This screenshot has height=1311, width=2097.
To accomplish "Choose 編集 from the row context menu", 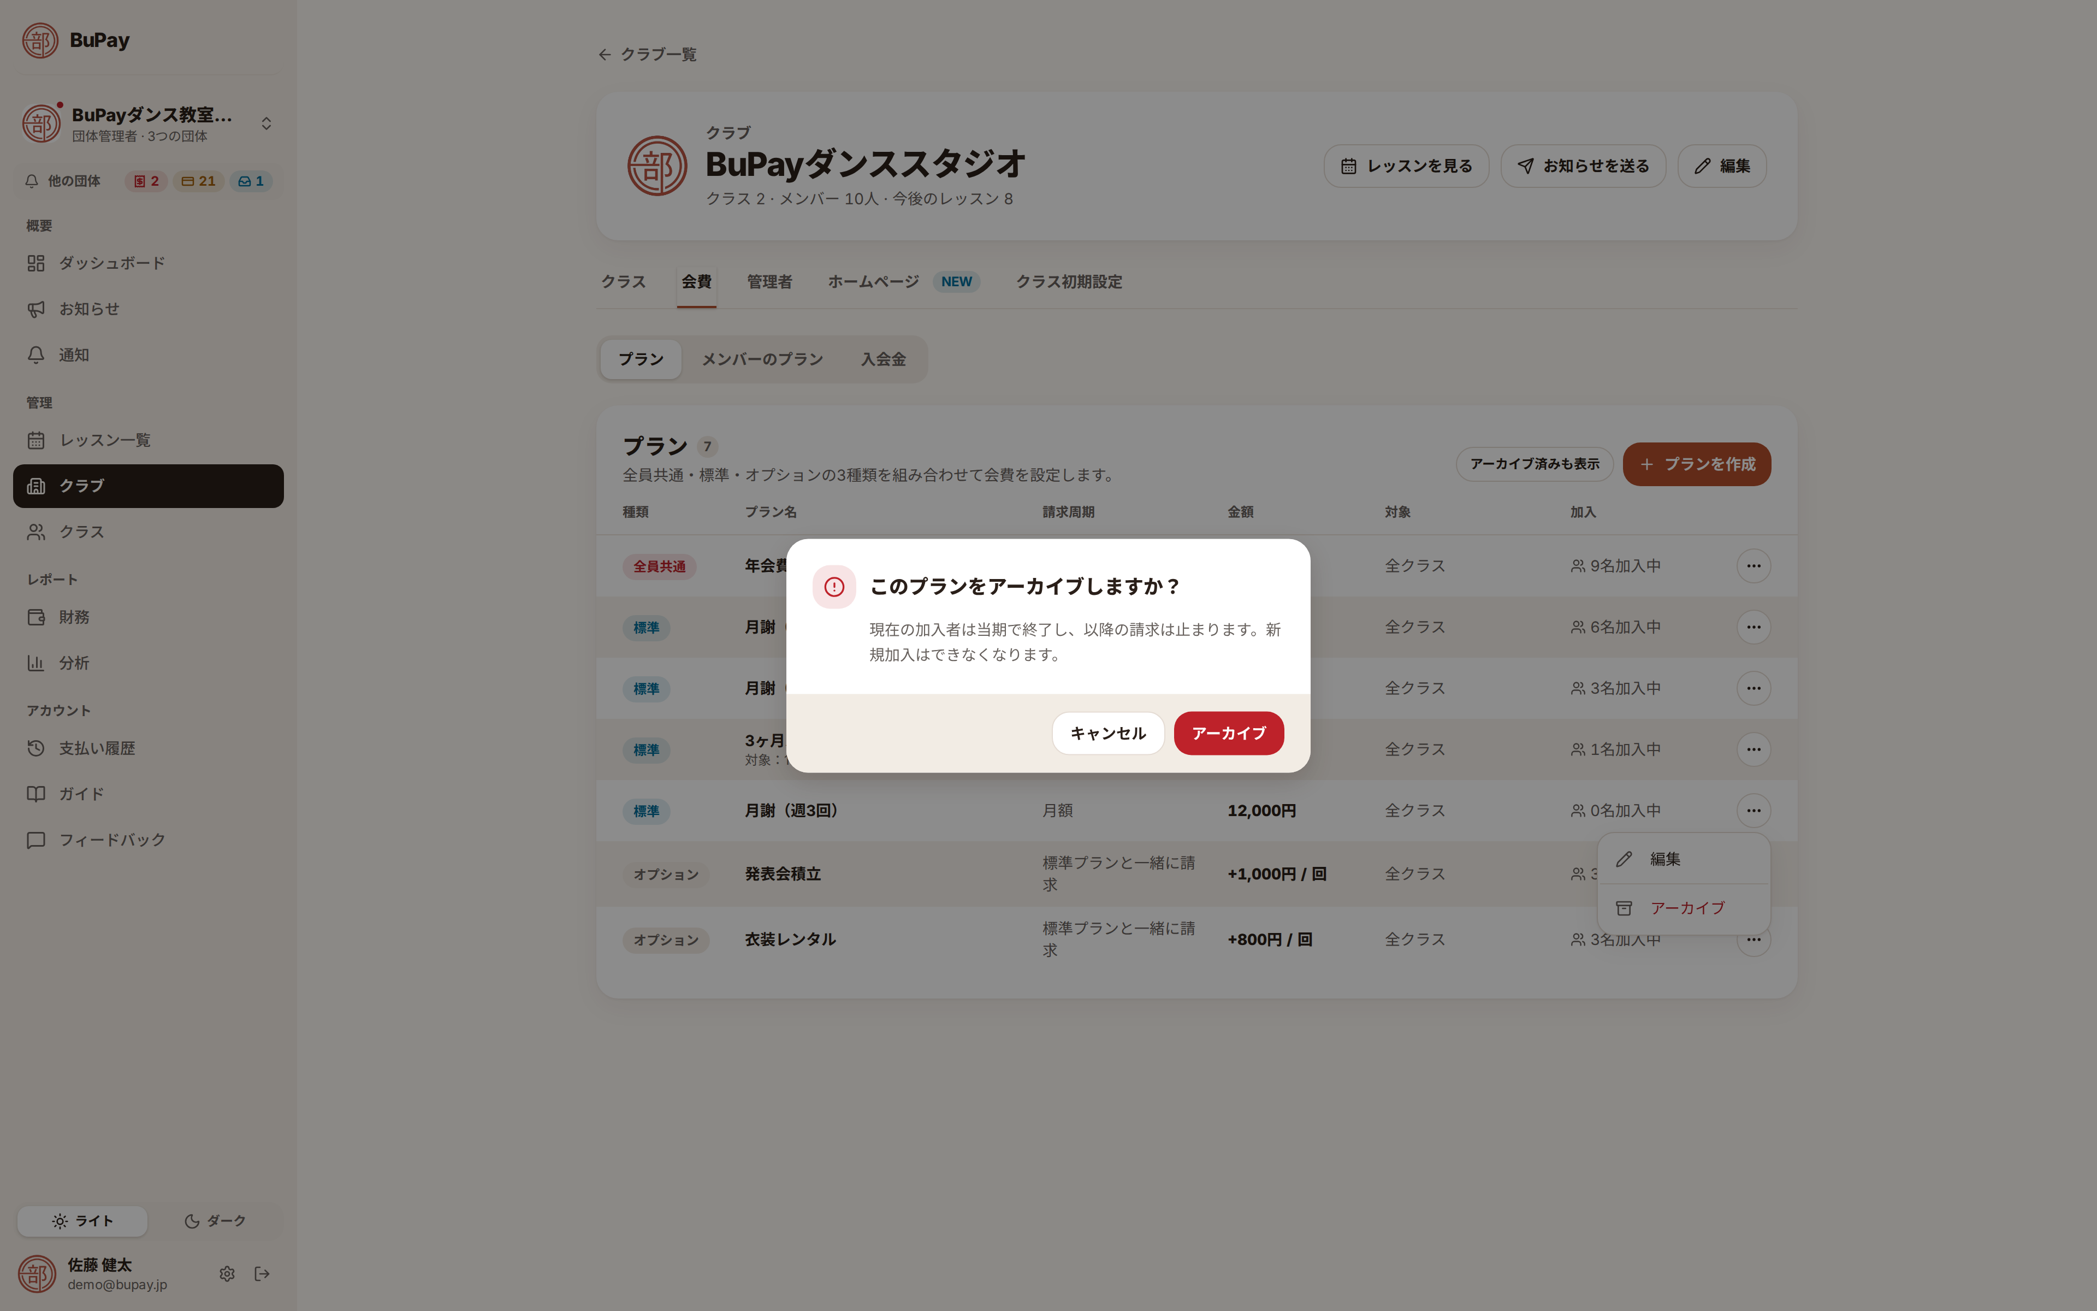I will click(x=1683, y=859).
